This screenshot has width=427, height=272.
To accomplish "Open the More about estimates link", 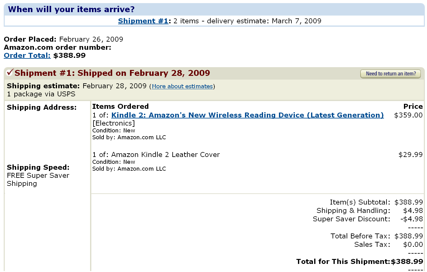I will click(182, 86).
